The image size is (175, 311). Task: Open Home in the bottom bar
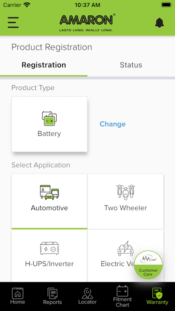pos(17,296)
